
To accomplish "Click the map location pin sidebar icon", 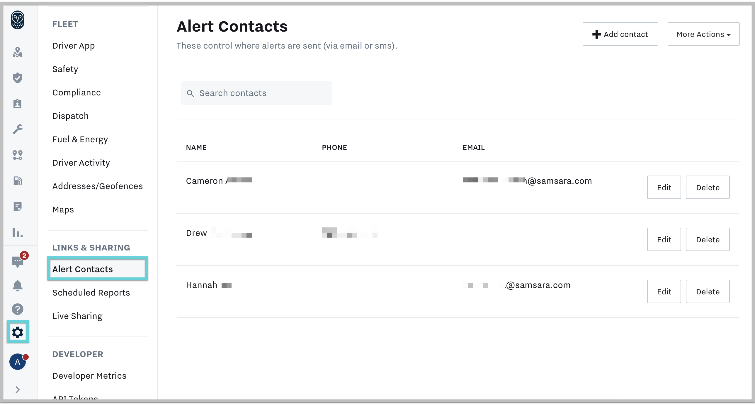I will pyautogui.click(x=18, y=52).
